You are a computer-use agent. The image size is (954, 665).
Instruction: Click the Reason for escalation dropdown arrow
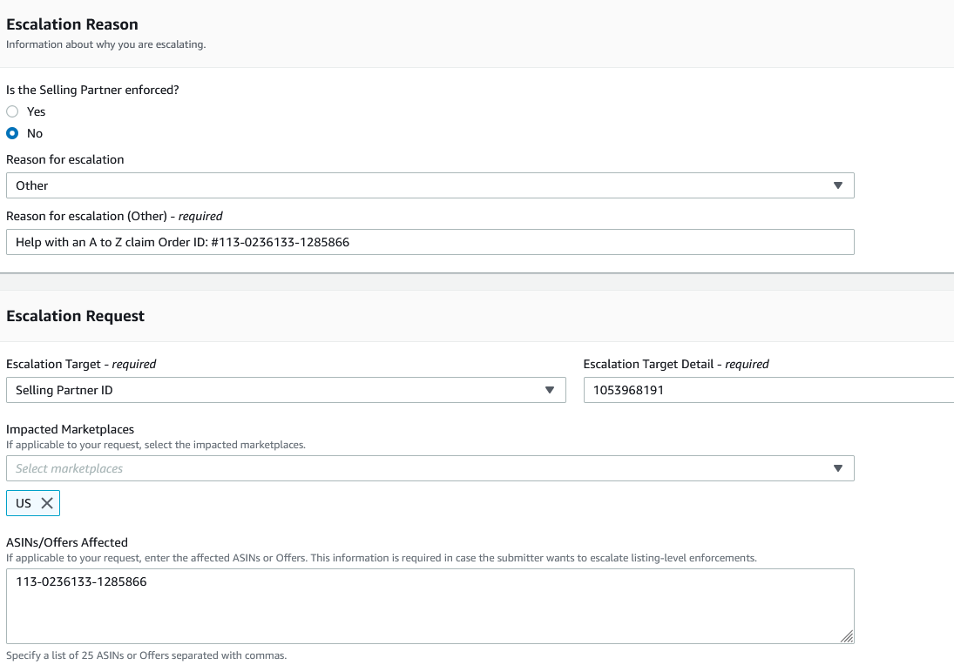(837, 185)
